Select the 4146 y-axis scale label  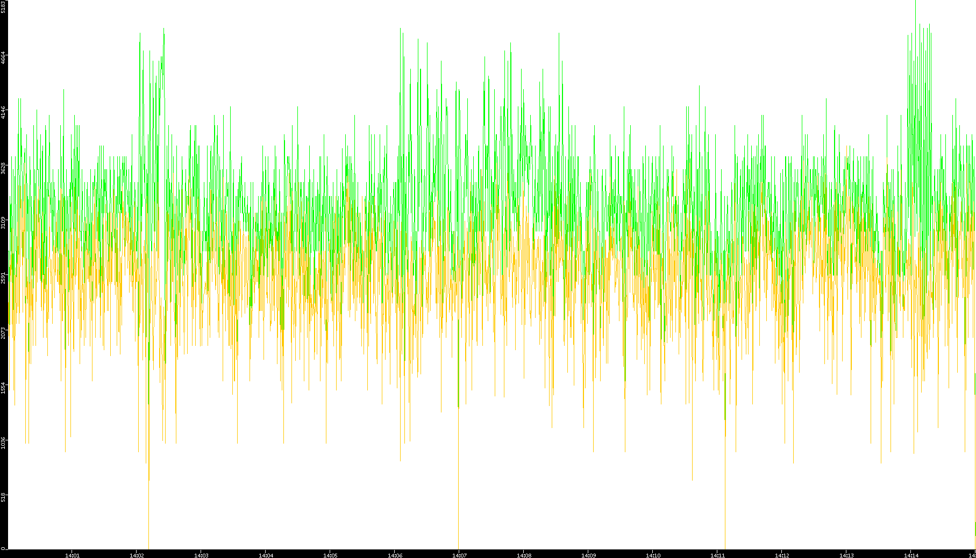[x=4, y=112]
